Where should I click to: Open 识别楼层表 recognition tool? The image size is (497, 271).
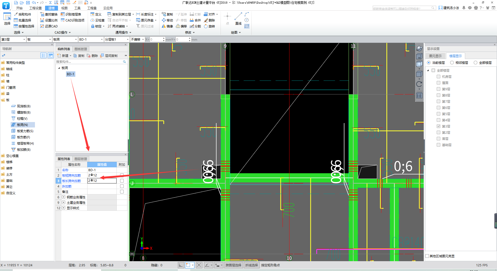71,14
